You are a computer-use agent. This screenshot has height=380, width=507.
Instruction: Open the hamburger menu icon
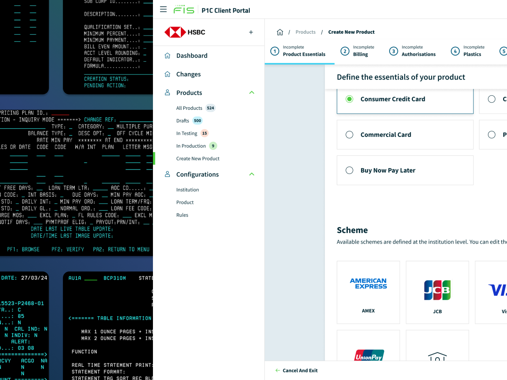[x=164, y=9]
